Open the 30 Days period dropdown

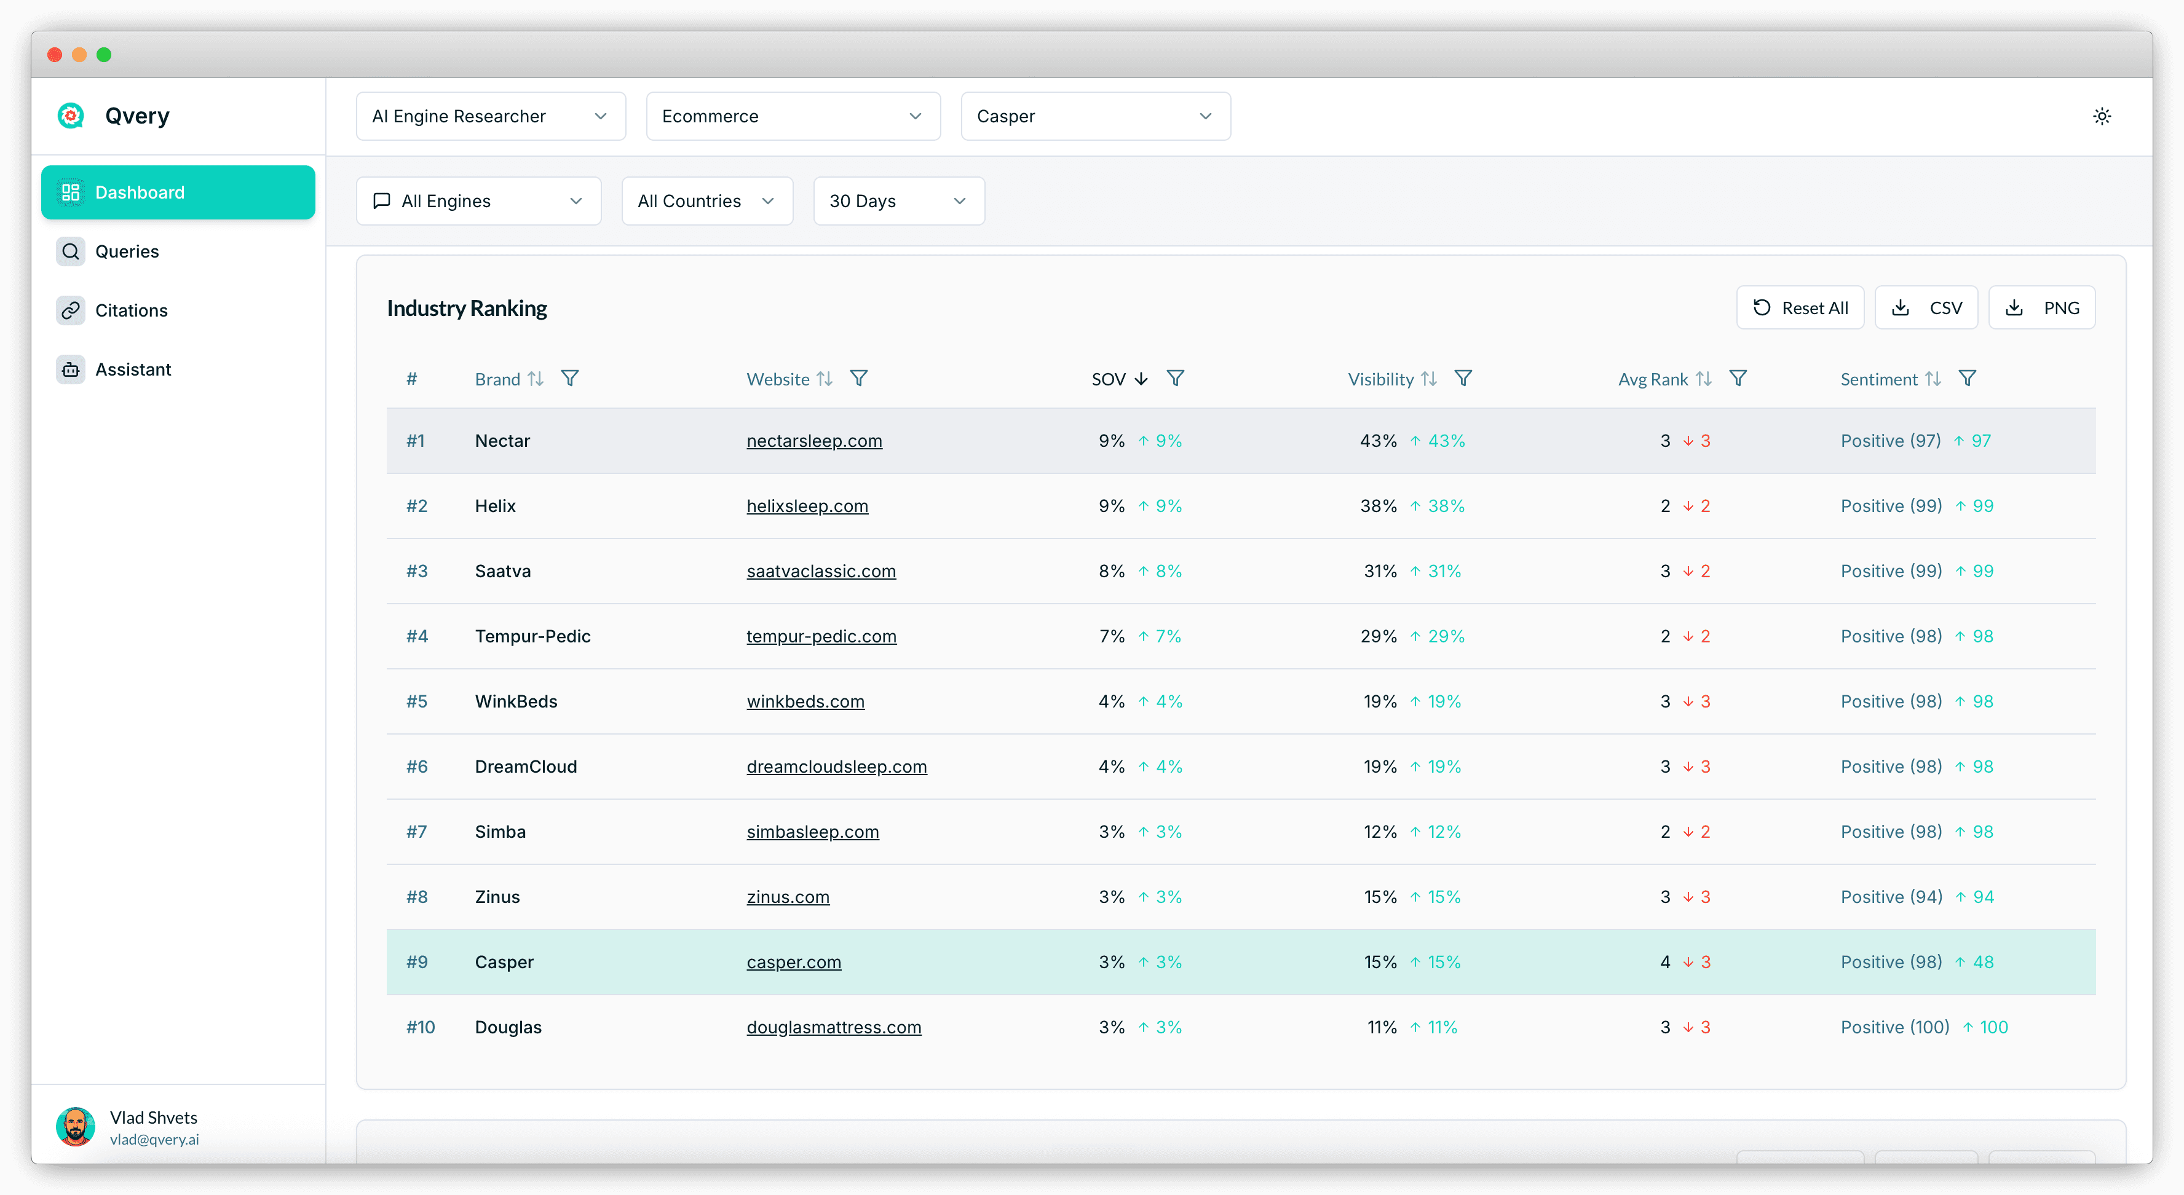pyautogui.click(x=899, y=201)
